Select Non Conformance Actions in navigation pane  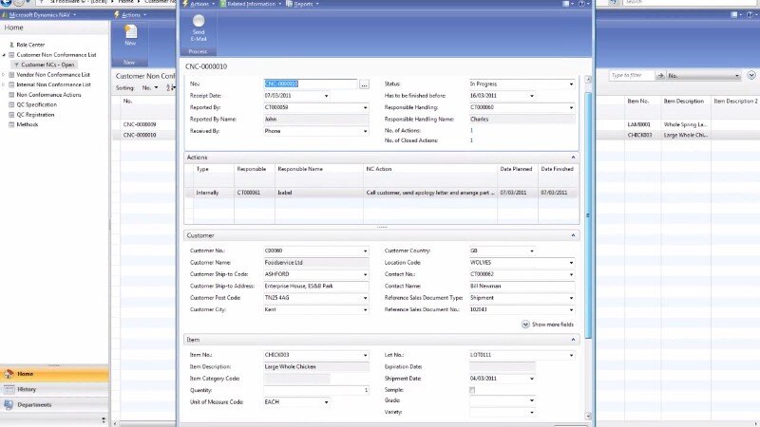(x=48, y=95)
